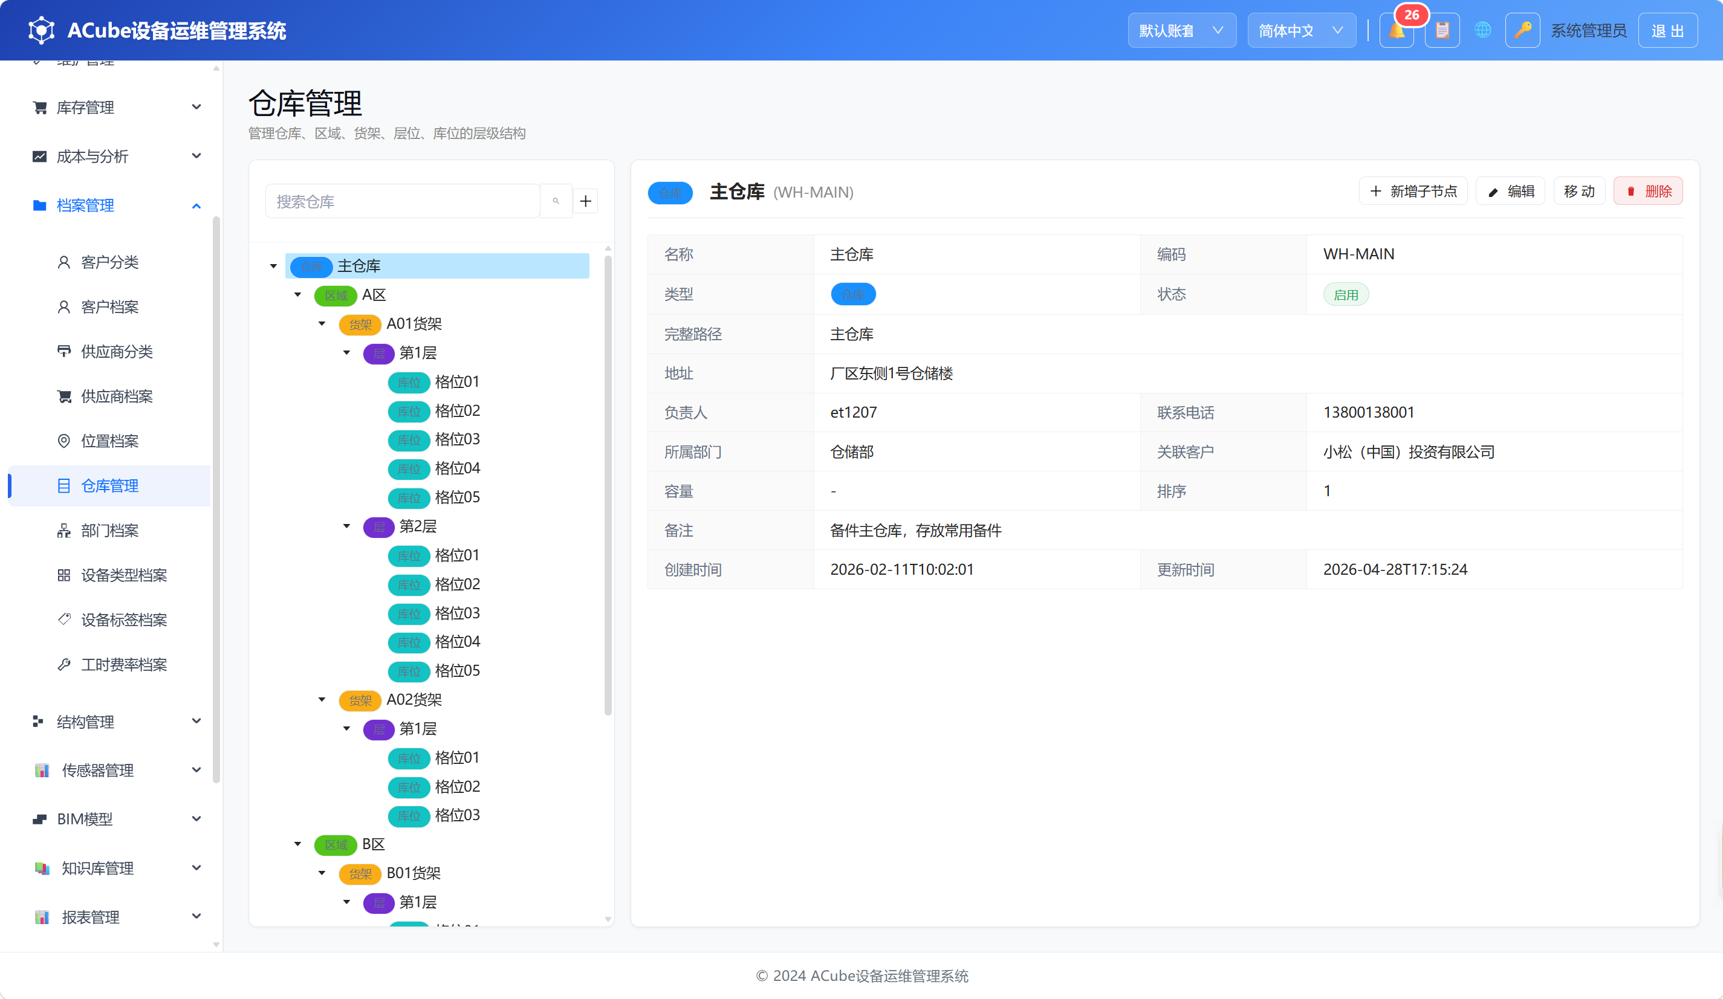Click the globe language icon

tap(1482, 31)
